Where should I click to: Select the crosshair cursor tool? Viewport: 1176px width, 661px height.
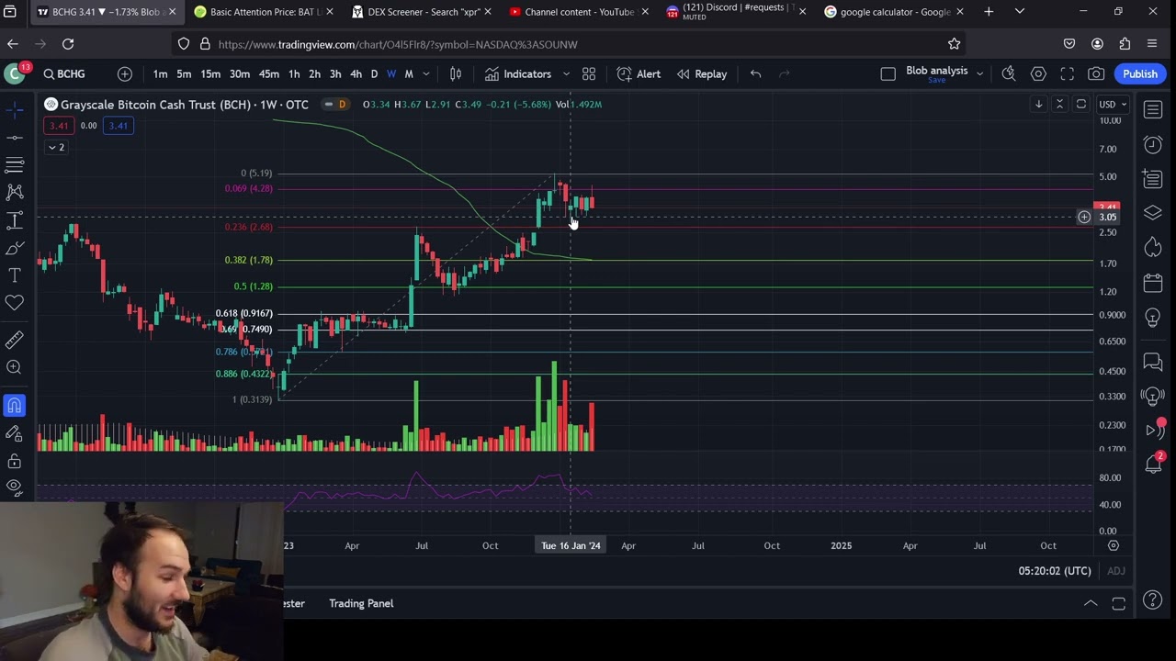[x=15, y=110]
